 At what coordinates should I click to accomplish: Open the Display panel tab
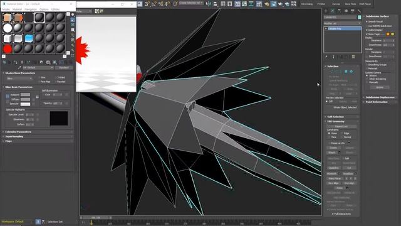[x=352, y=11]
